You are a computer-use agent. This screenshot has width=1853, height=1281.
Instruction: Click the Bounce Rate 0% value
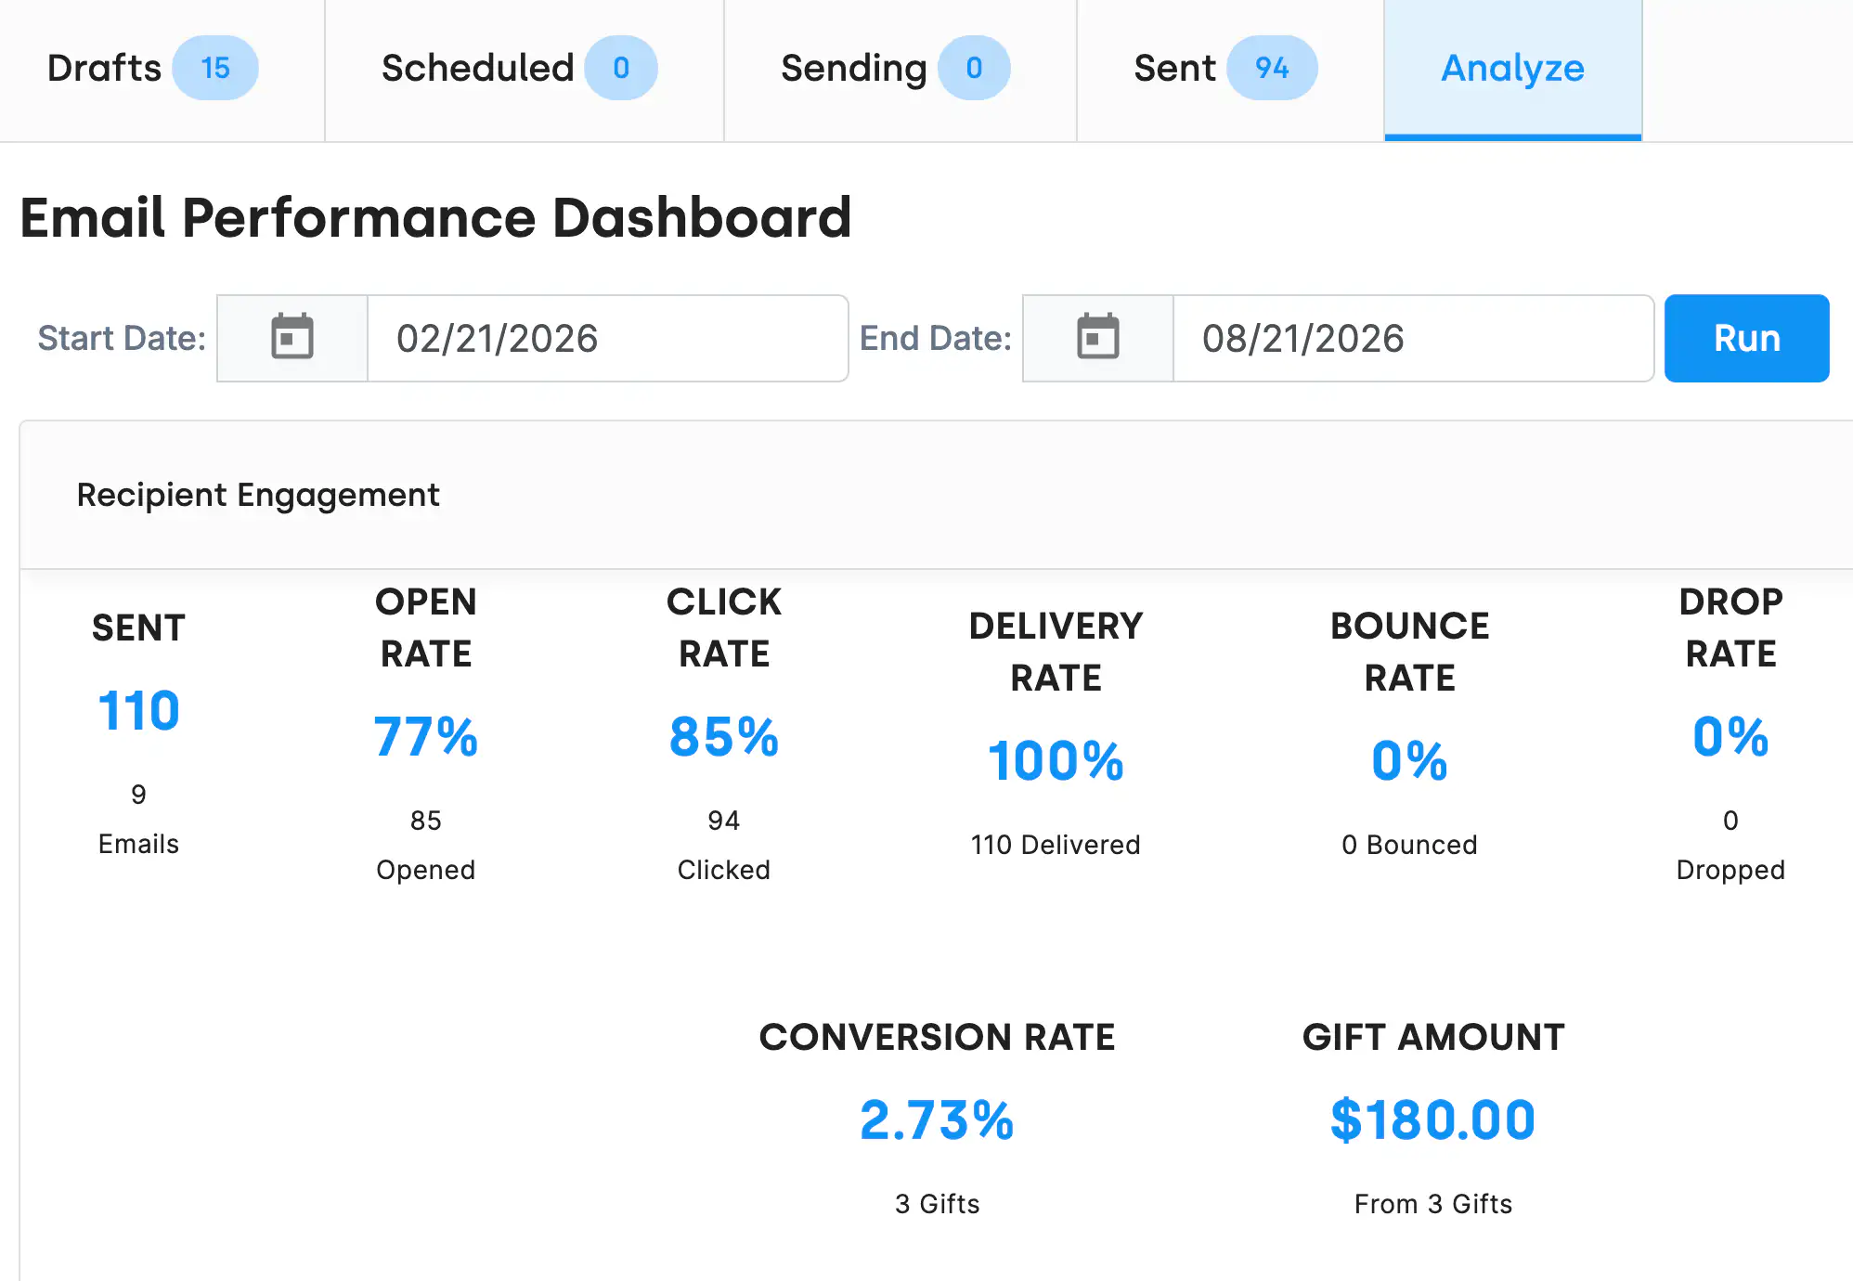pyautogui.click(x=1409, y=761)
